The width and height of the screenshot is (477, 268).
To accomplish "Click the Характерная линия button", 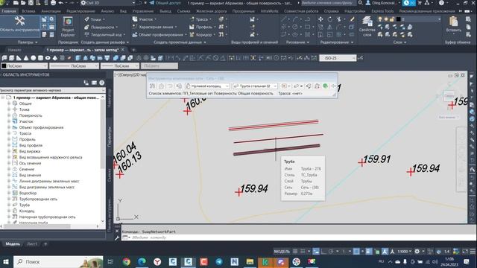I will (x=154, y=27).
